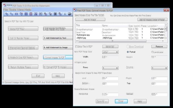Select the Portrait radio button

[128, 52]
